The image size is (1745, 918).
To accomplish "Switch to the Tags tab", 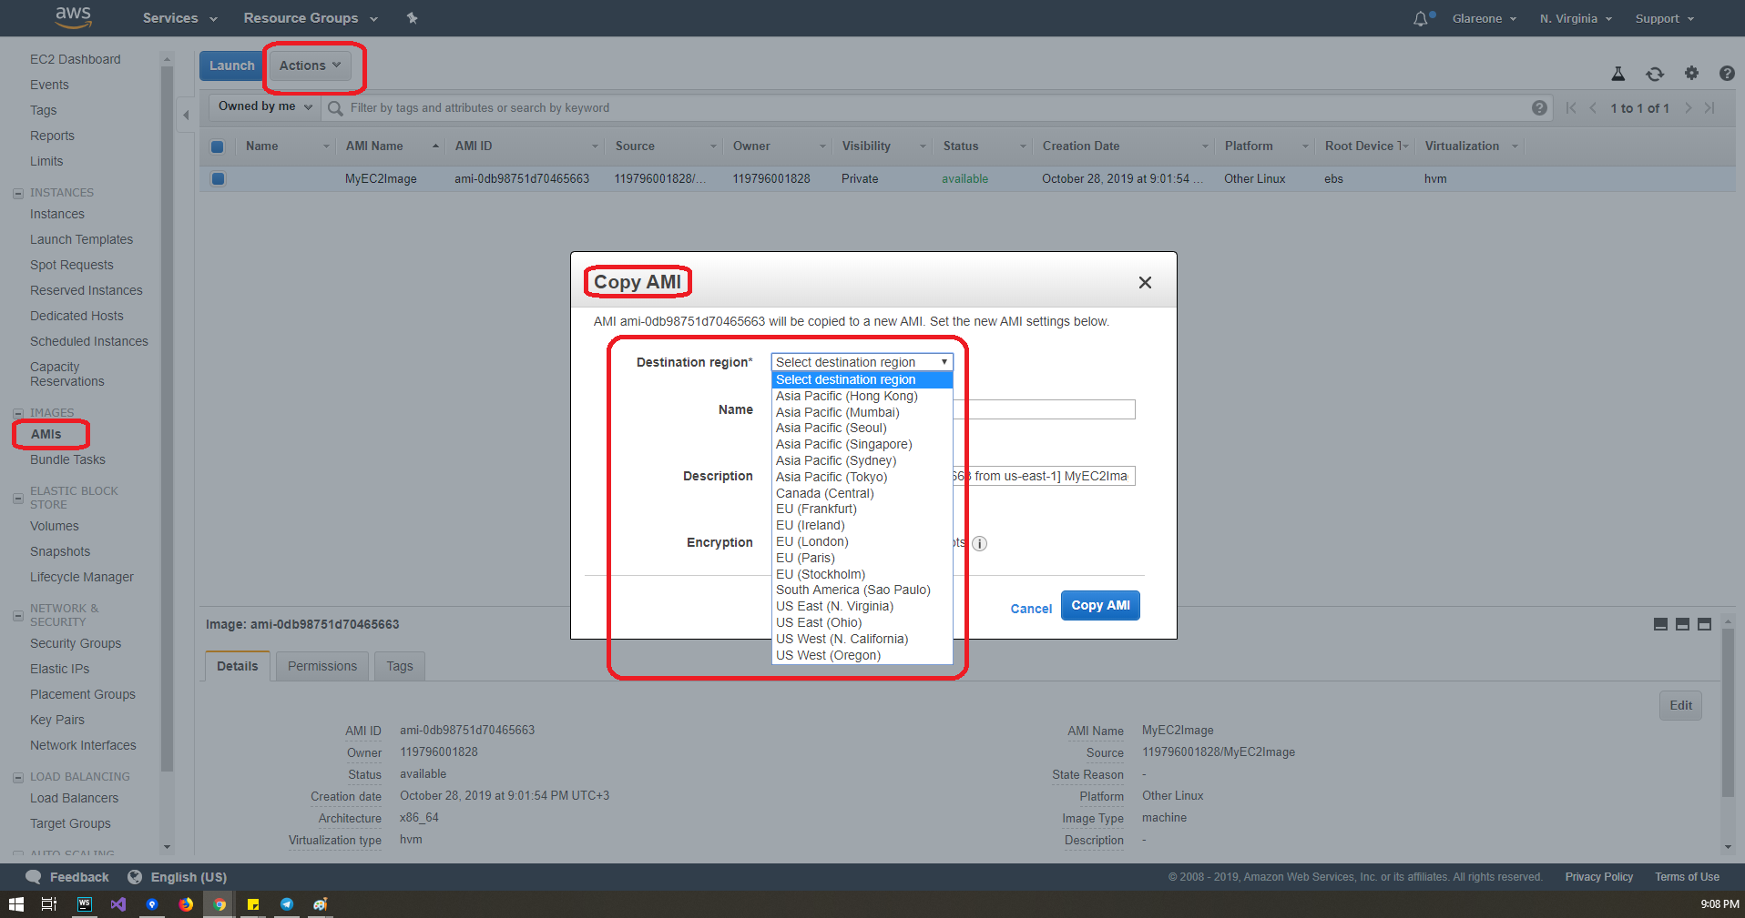I will coord(399,666).
